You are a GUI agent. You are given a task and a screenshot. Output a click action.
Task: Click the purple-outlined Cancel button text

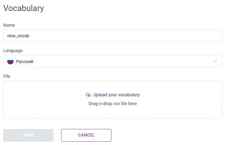pos(86,135)
